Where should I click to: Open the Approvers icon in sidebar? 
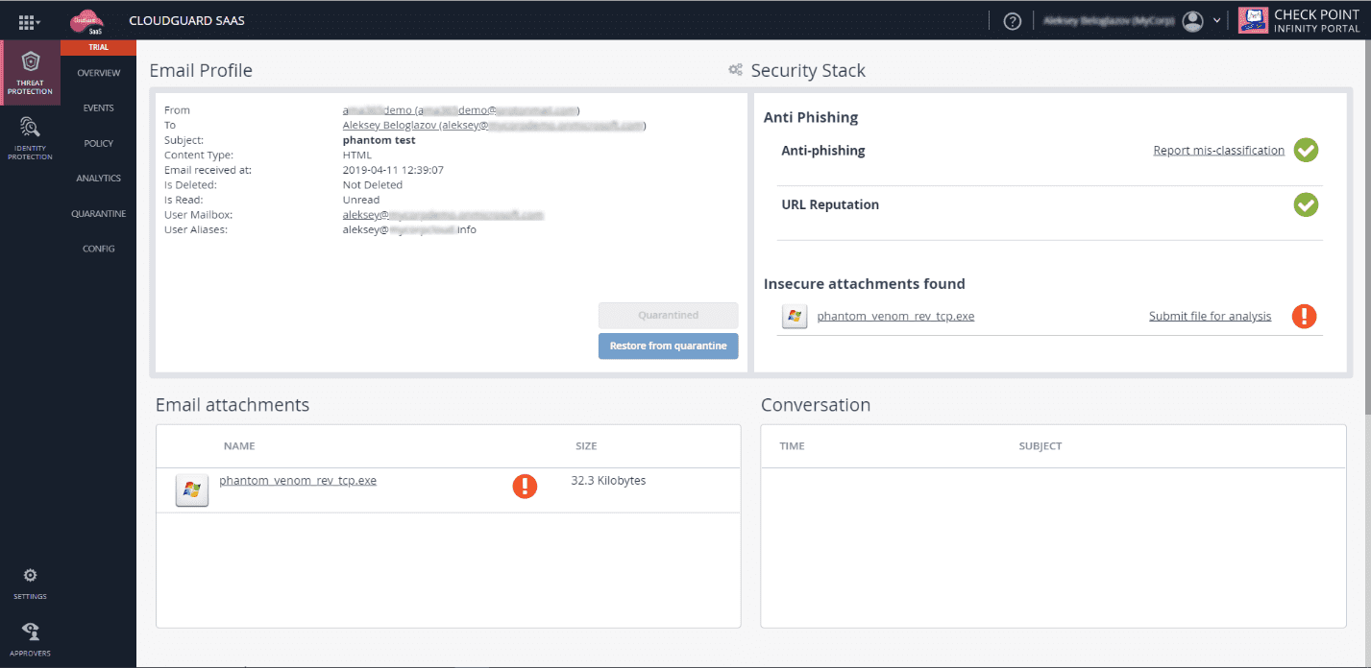(30, 632)
